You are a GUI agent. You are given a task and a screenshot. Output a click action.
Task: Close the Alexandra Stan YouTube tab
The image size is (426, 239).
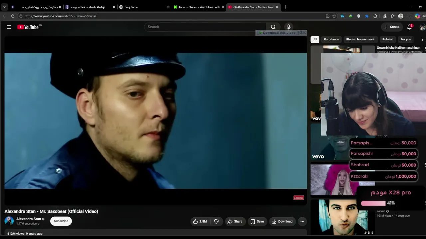tap(277, 7)
